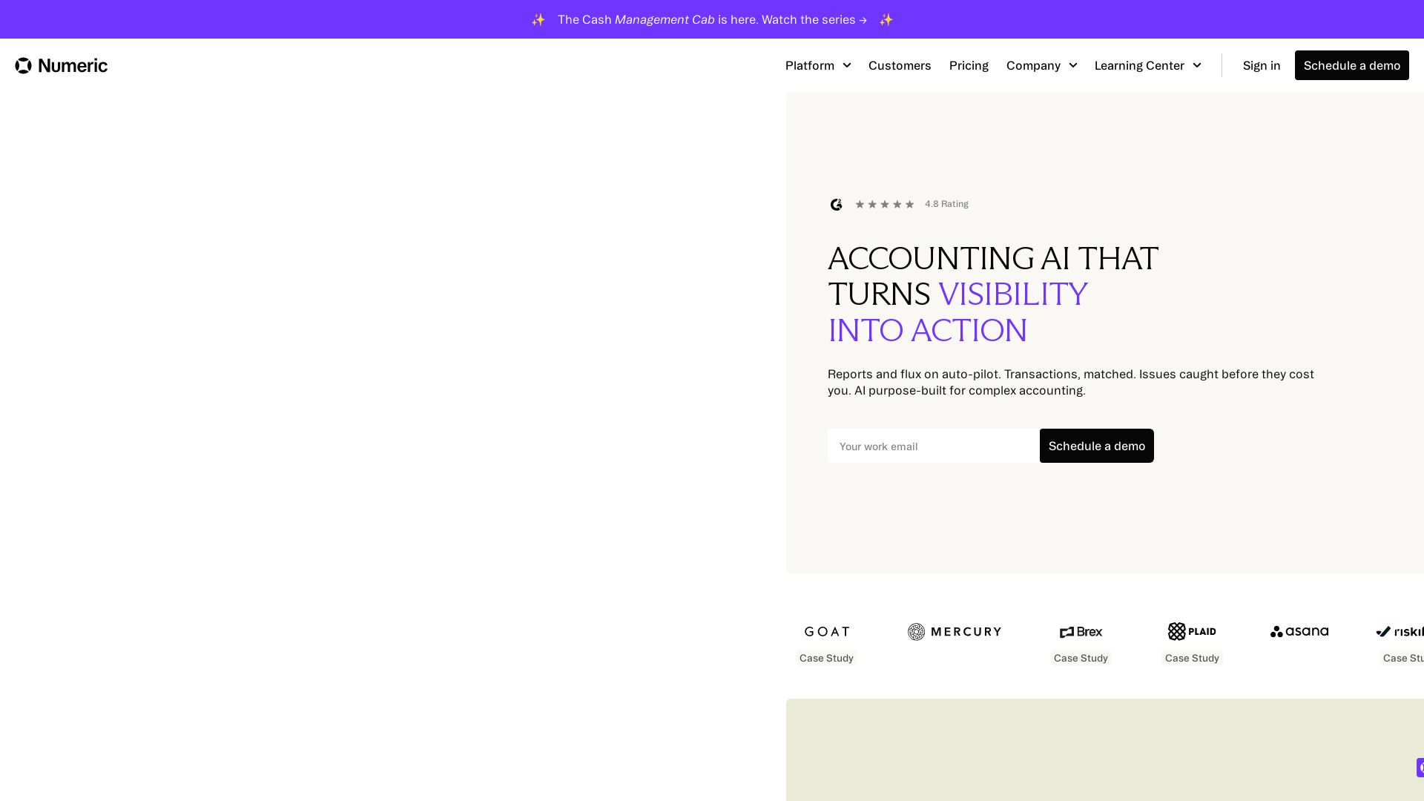The image size is (1424, 801).
Task: Open the Learning Center dropdown
Action: [x=1148, y=65]
